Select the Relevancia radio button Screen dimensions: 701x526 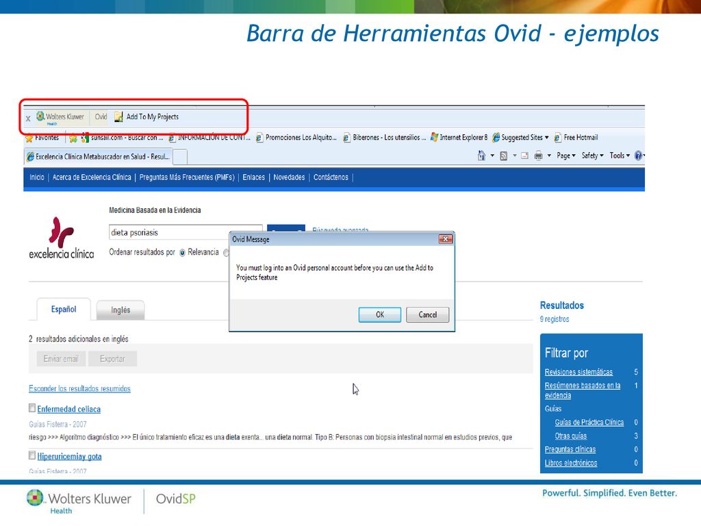tap(182, 253)
